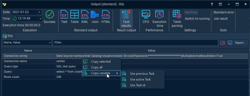The image size is (250, 96).
Task: Click the value 248
Action: tap(59, 77)
